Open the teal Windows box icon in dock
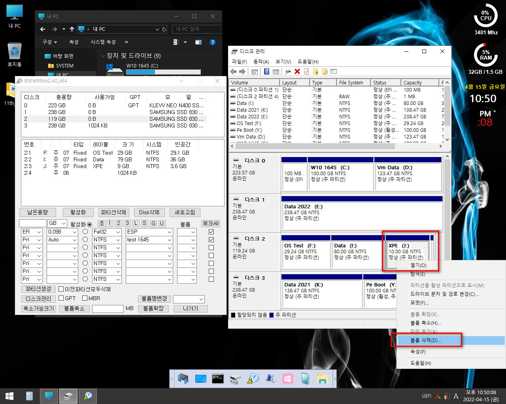 [305, 379]
